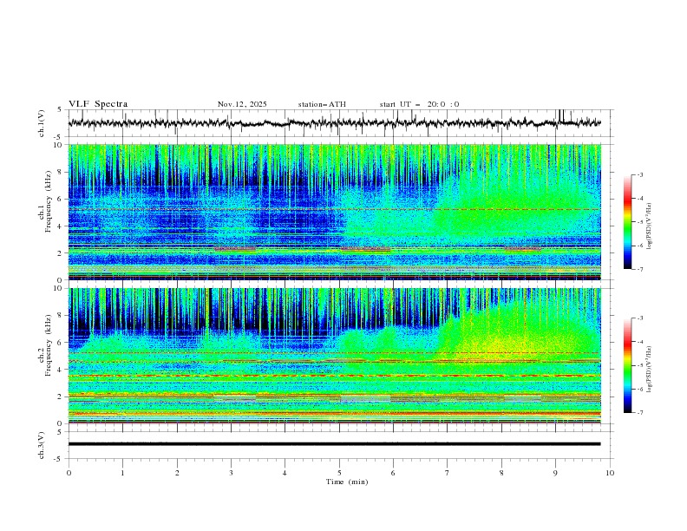Screen dimensions: 687x531
Task: Click time axis tick label "0"
Action: click(x=69, y=473)
